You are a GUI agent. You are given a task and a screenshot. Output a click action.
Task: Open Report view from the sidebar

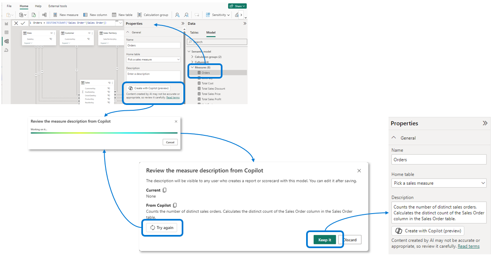coord(6,23)
